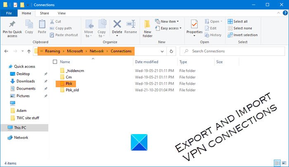Expand the Easy access dropdown

pyautogui.click(x=168, y=28)
